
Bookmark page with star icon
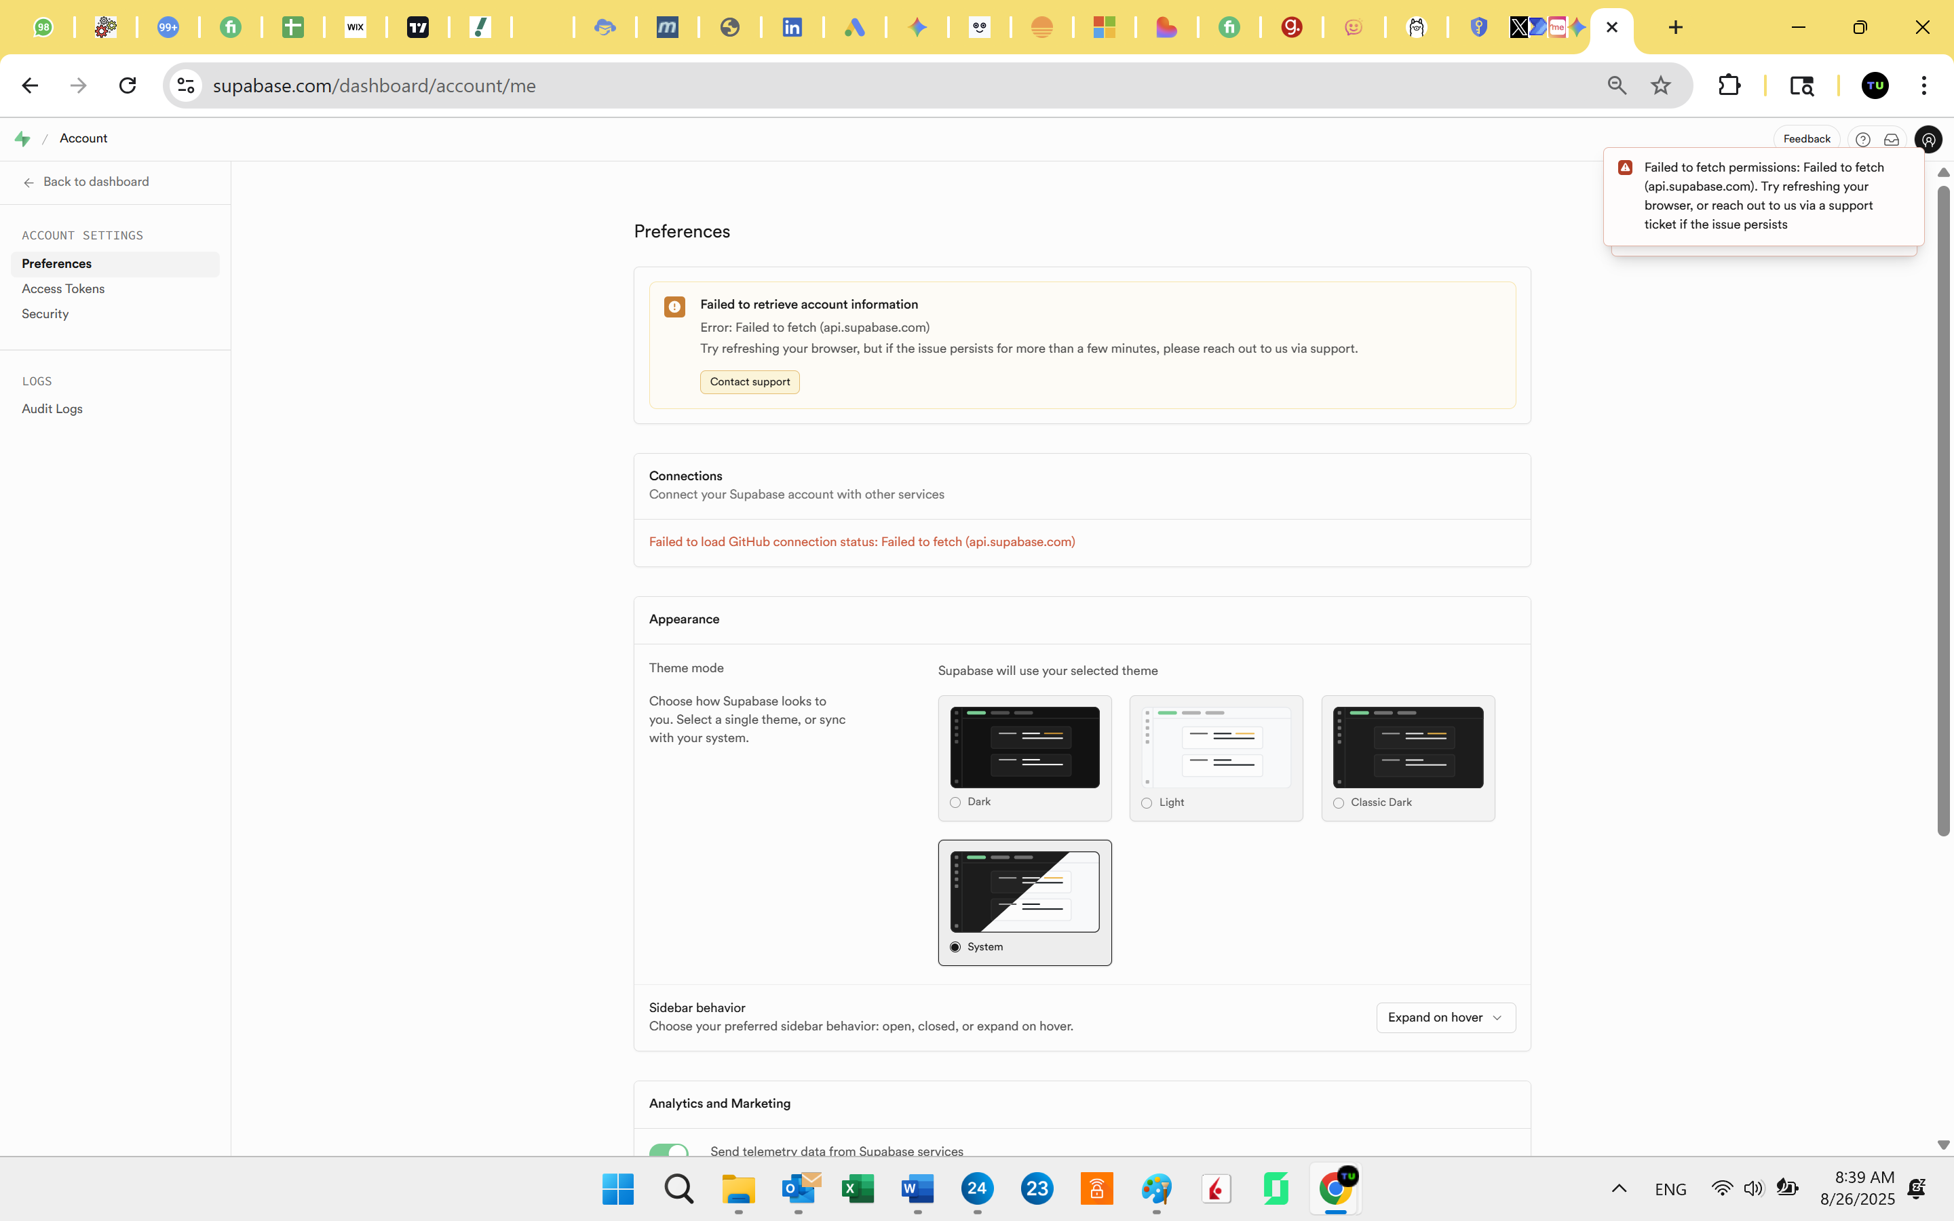pos(1660,85)
